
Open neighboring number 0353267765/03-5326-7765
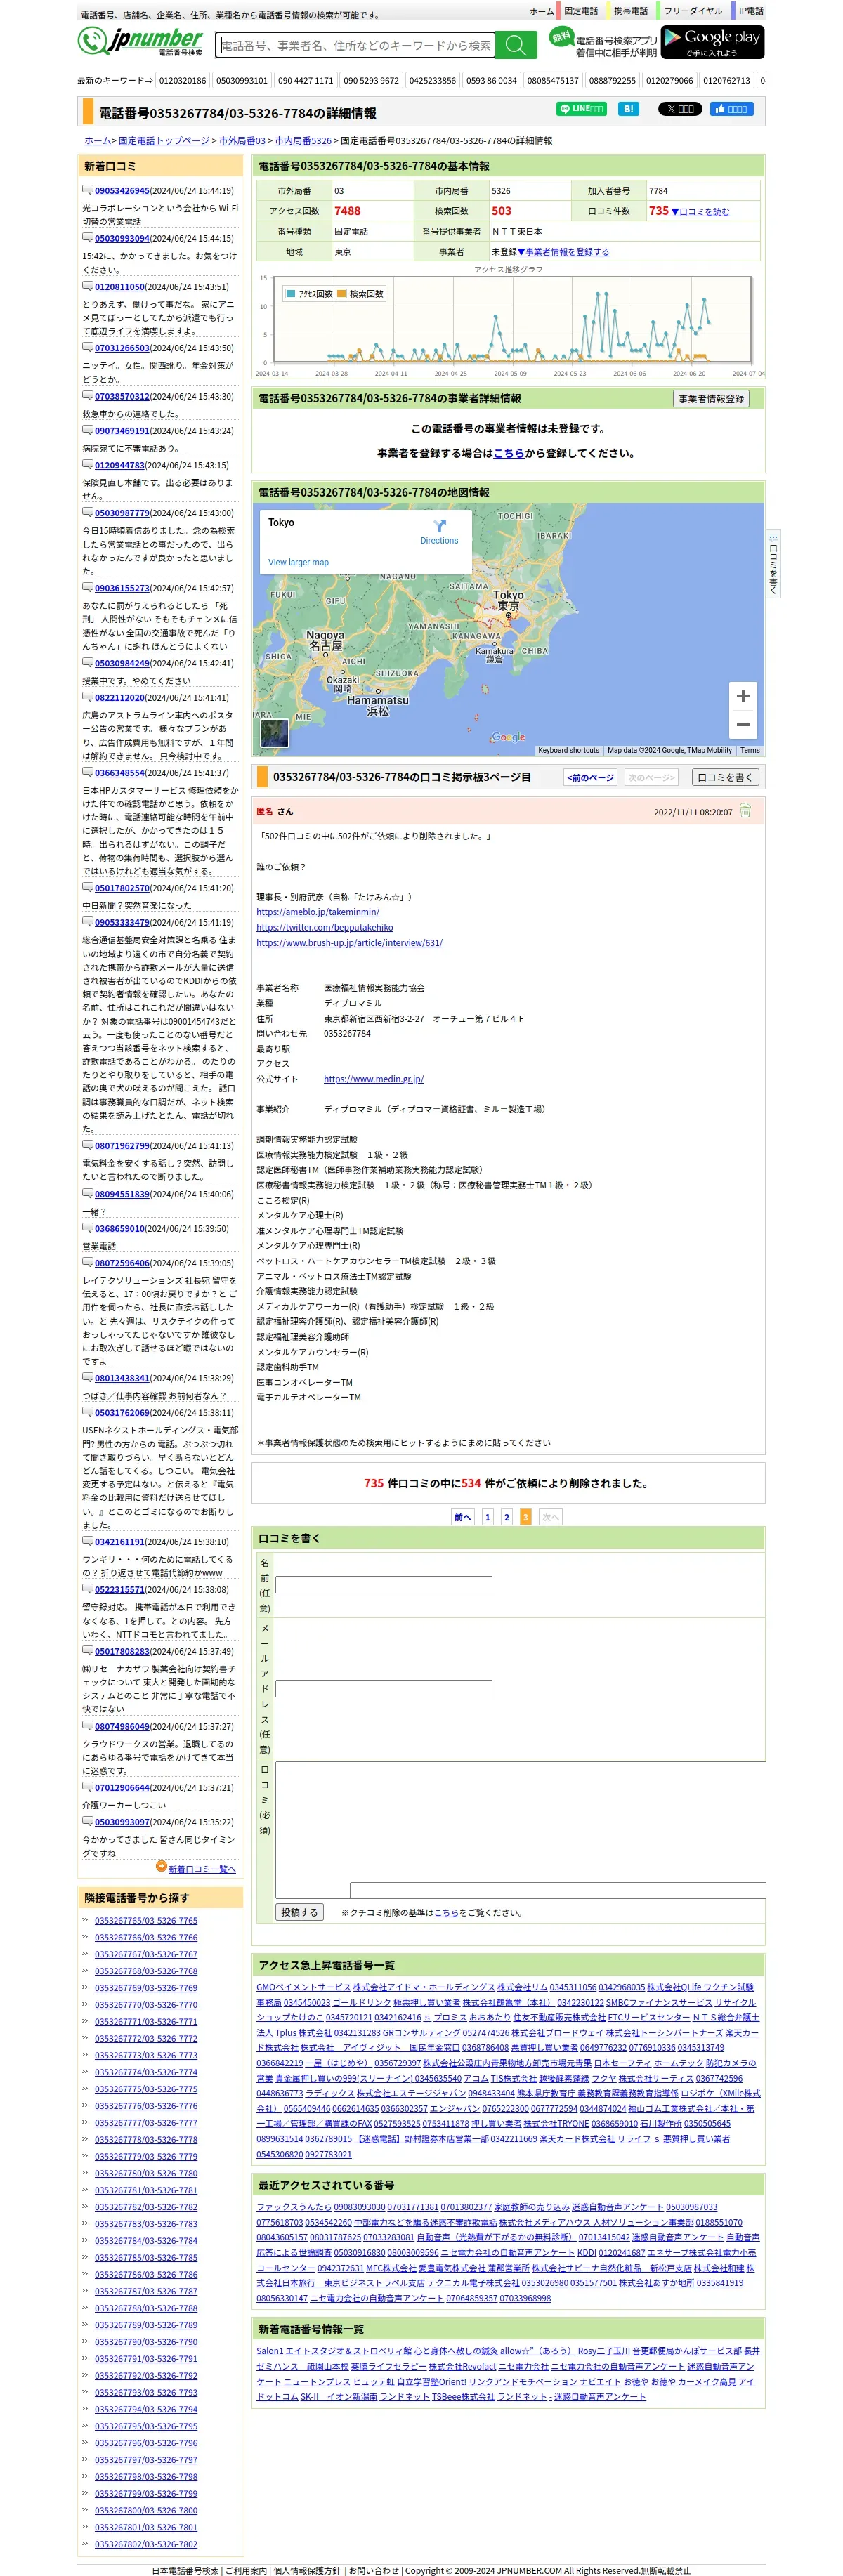point(146,1921)
